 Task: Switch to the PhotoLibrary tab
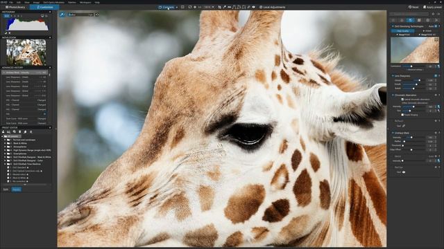(x=15, y=7)
